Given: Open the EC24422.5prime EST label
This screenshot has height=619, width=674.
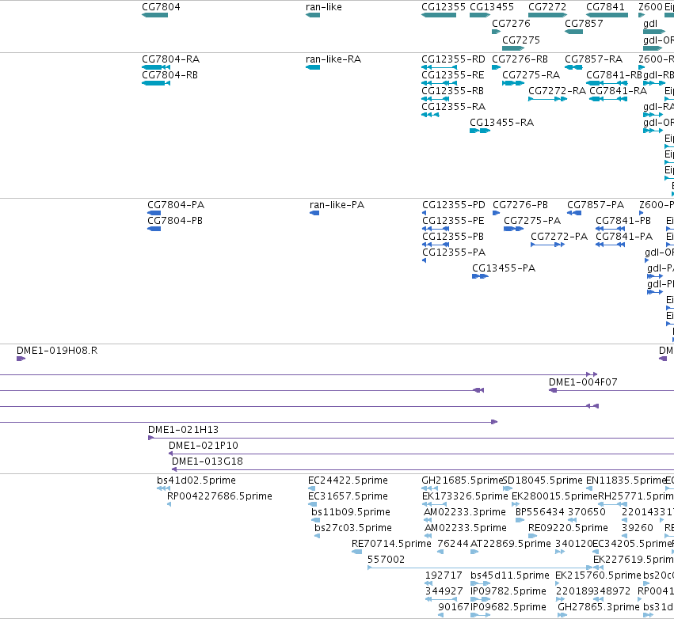Looking at the screenshot, I should click(348, 480).
